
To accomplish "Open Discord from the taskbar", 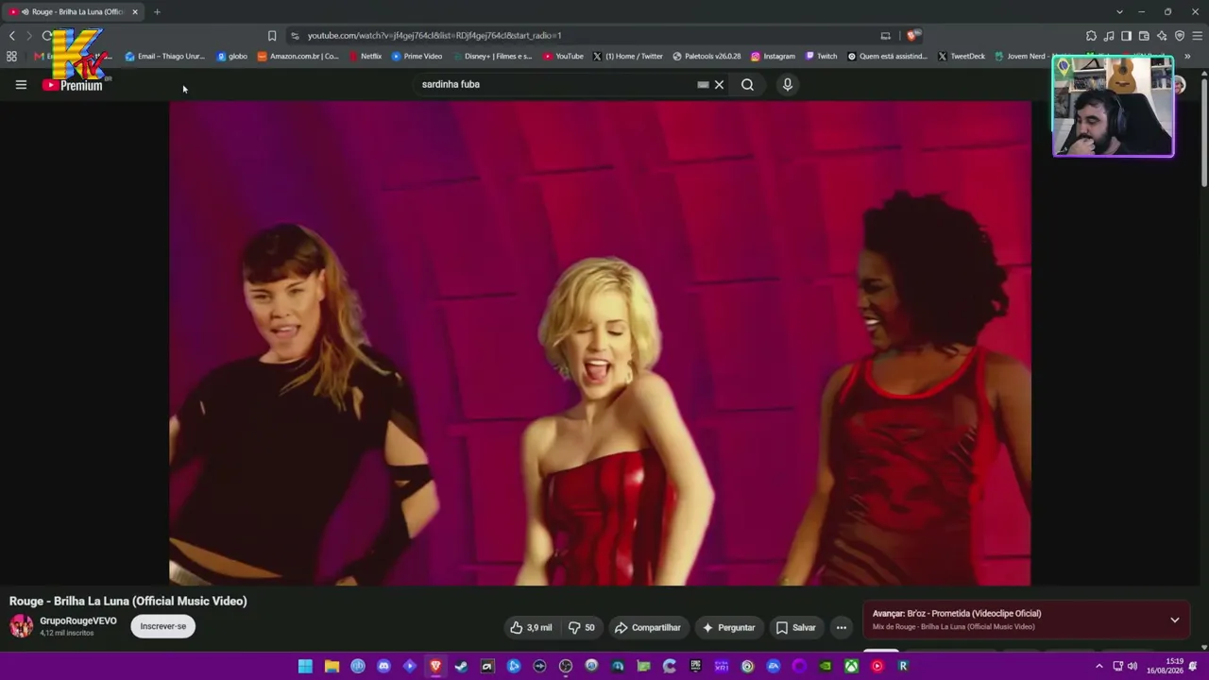I will pos(383,667).
